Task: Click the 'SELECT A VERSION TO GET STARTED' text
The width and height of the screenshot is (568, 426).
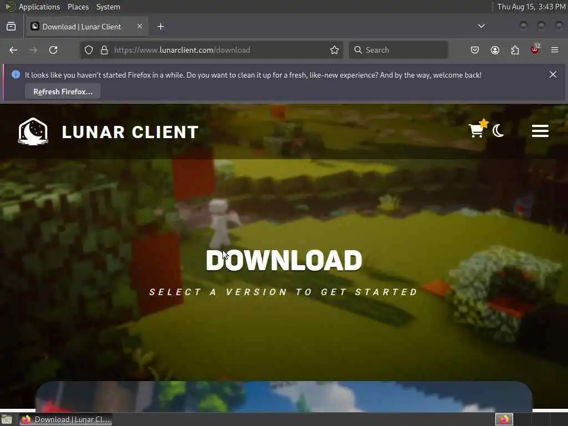Action: click(x=283, y=292)
